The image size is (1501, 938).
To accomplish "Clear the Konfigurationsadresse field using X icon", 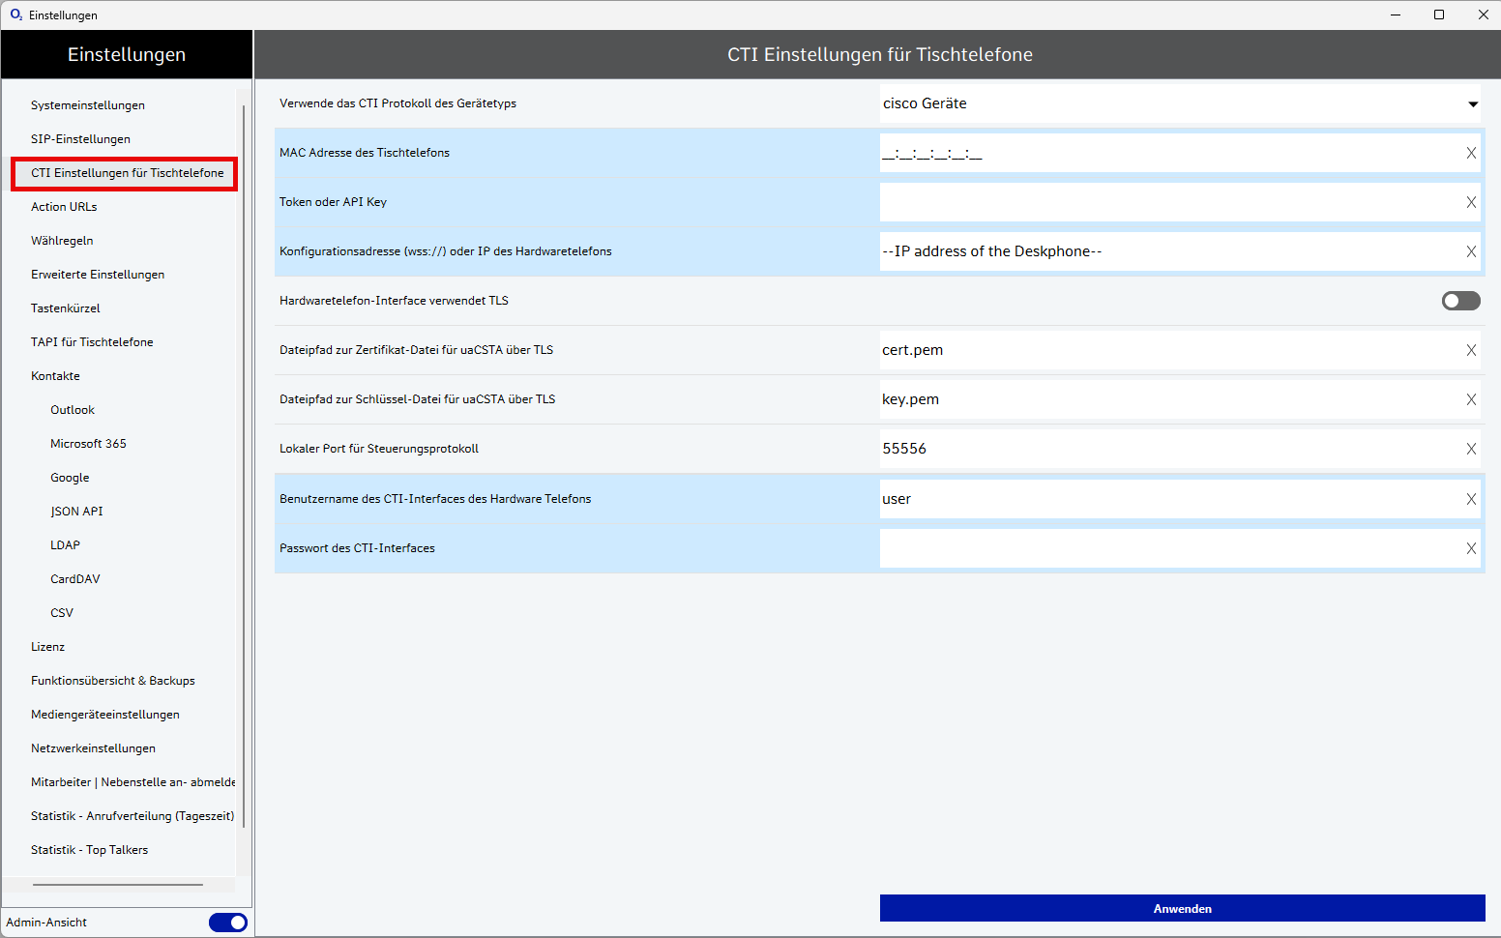I will tap(1470, 251).
